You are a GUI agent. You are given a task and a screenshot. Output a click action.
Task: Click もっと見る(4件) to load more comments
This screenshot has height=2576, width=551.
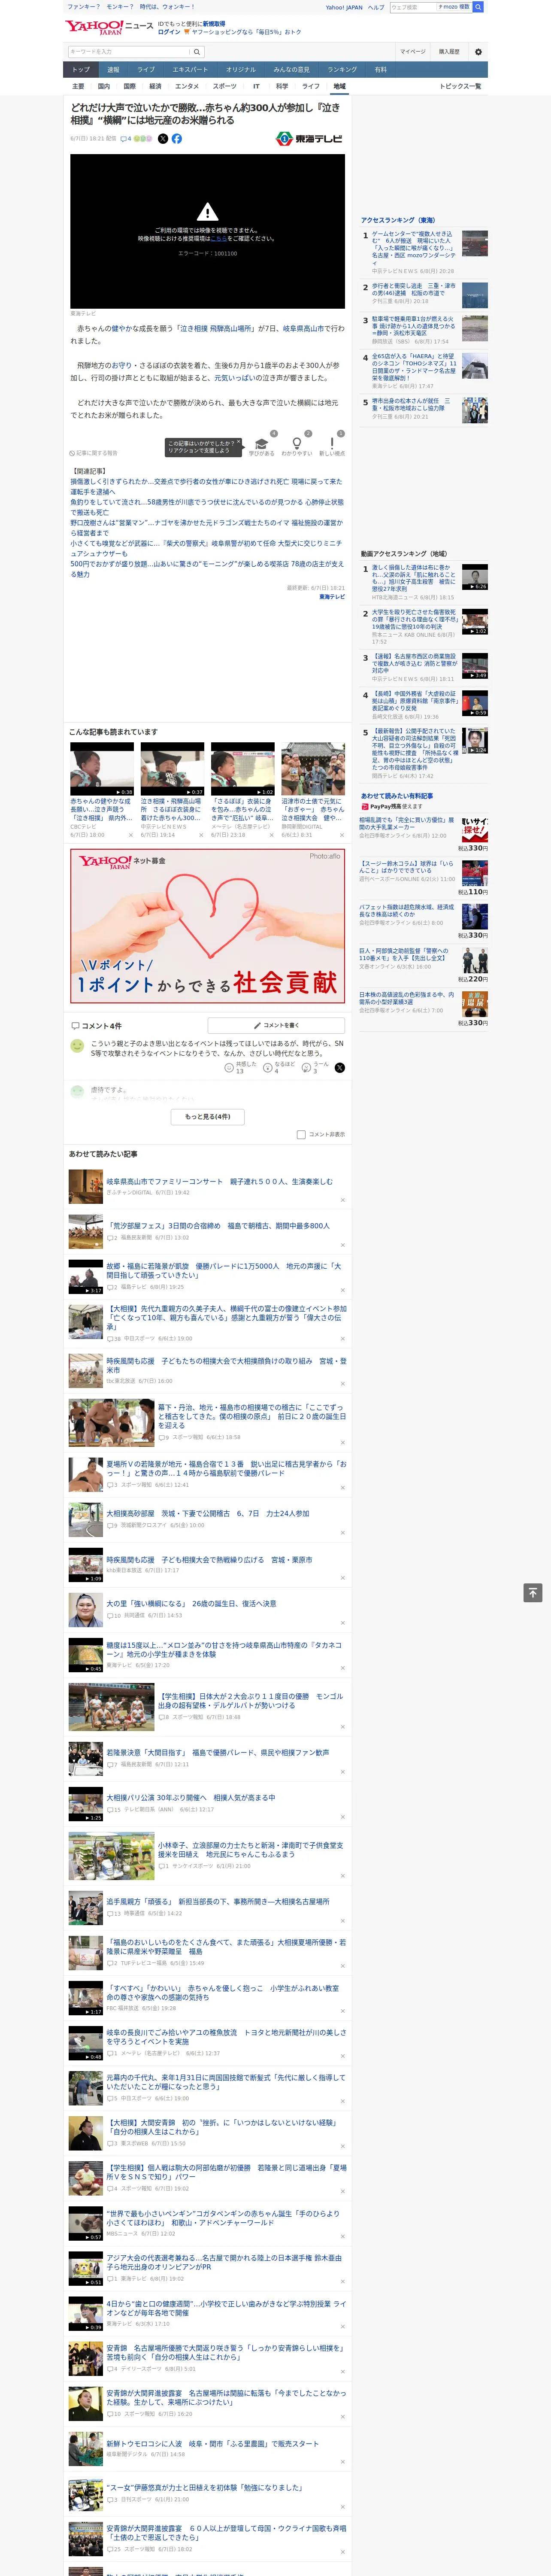point(208,1117)
